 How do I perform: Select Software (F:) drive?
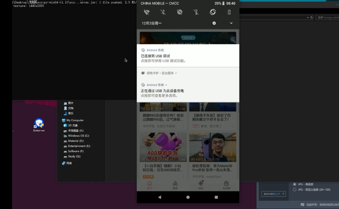[x=74, y=151]
